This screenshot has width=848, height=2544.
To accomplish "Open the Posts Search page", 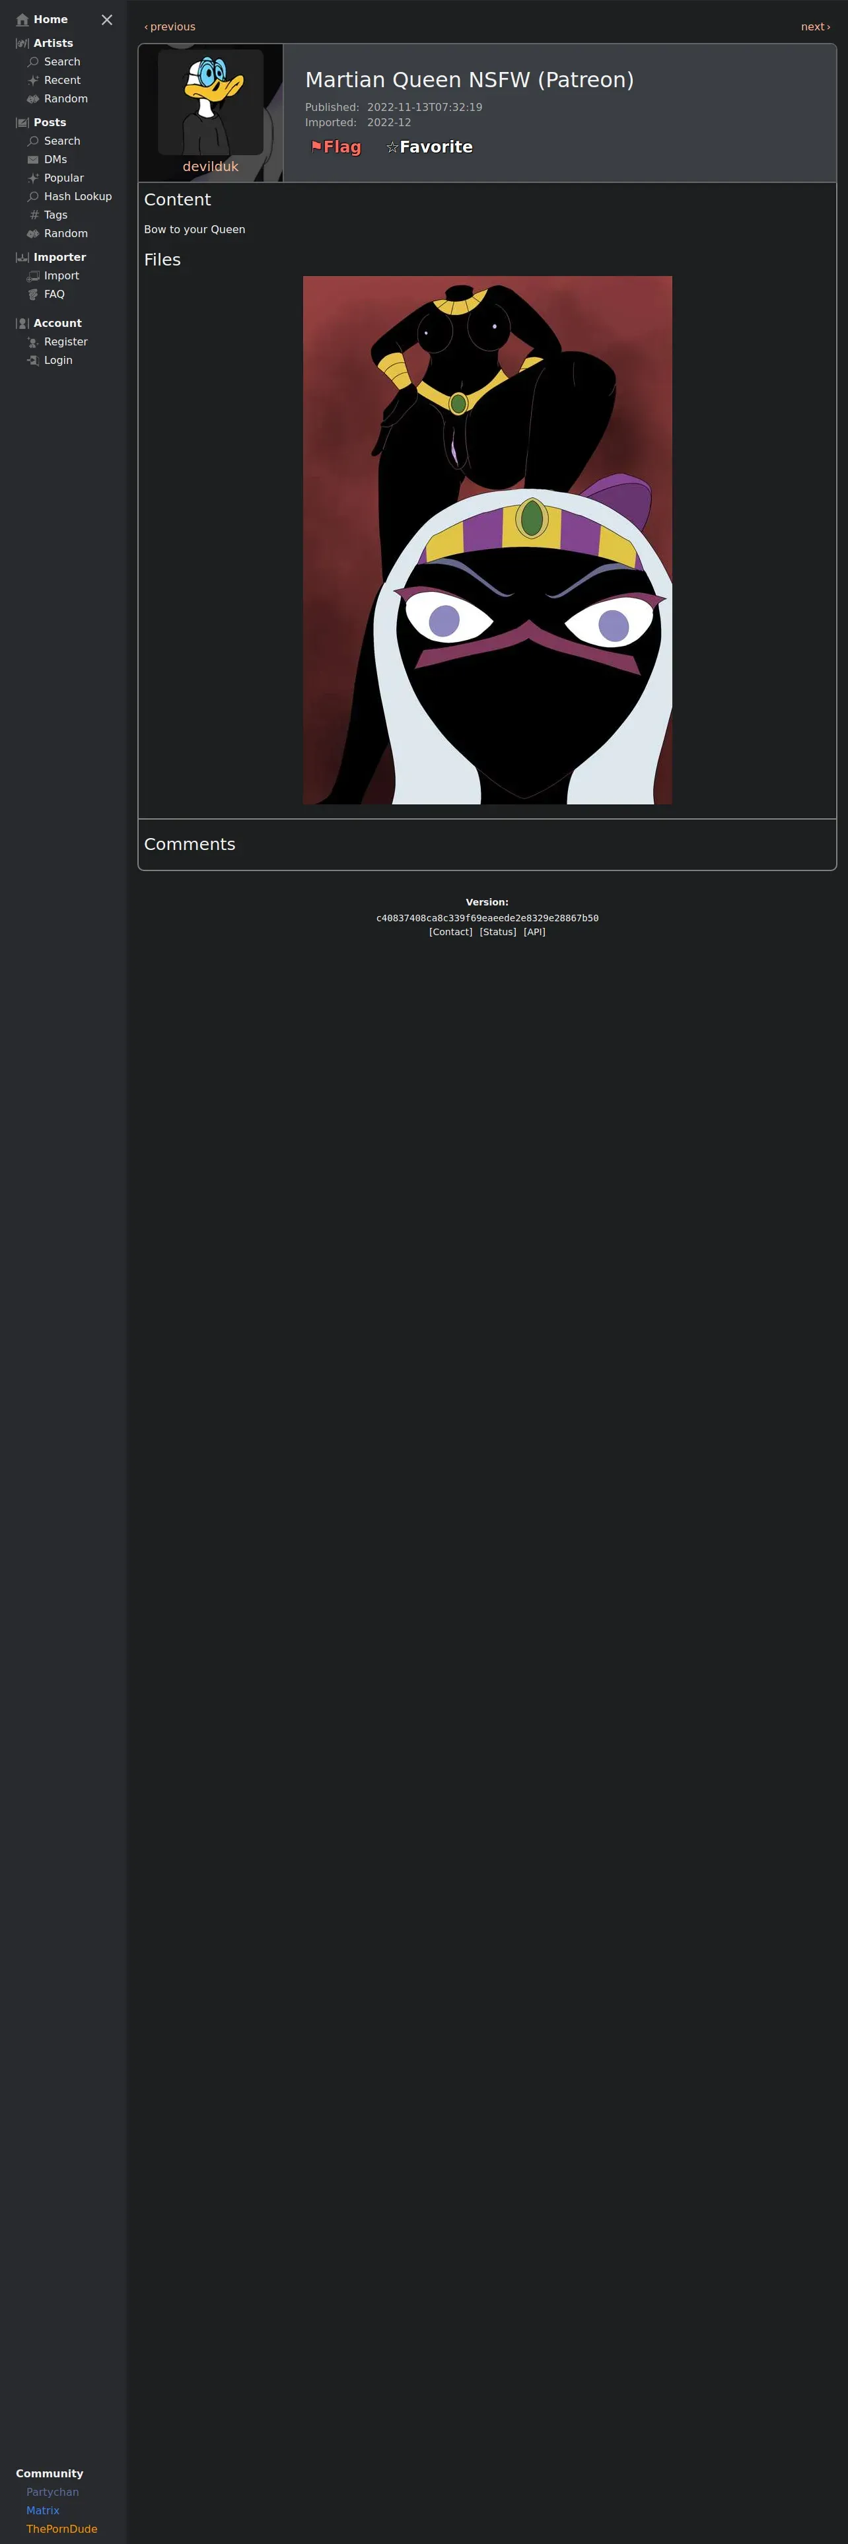I will click(x=62, y=141).
